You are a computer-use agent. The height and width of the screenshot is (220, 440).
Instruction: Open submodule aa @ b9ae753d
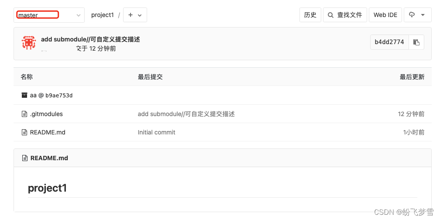(51, 96)
